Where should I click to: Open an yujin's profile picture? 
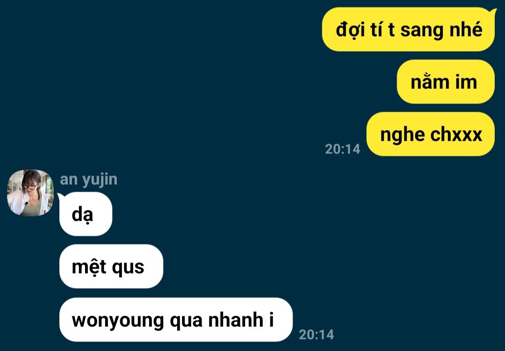click(30, 193)
